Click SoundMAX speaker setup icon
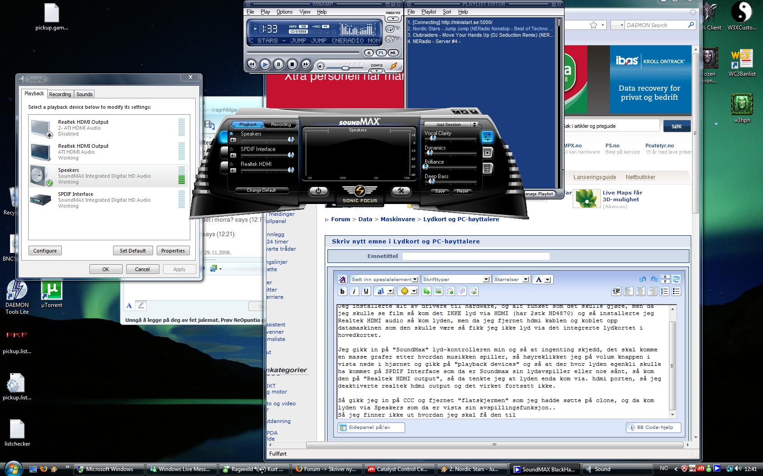This screenshot has width=763, height=476. 487,153
